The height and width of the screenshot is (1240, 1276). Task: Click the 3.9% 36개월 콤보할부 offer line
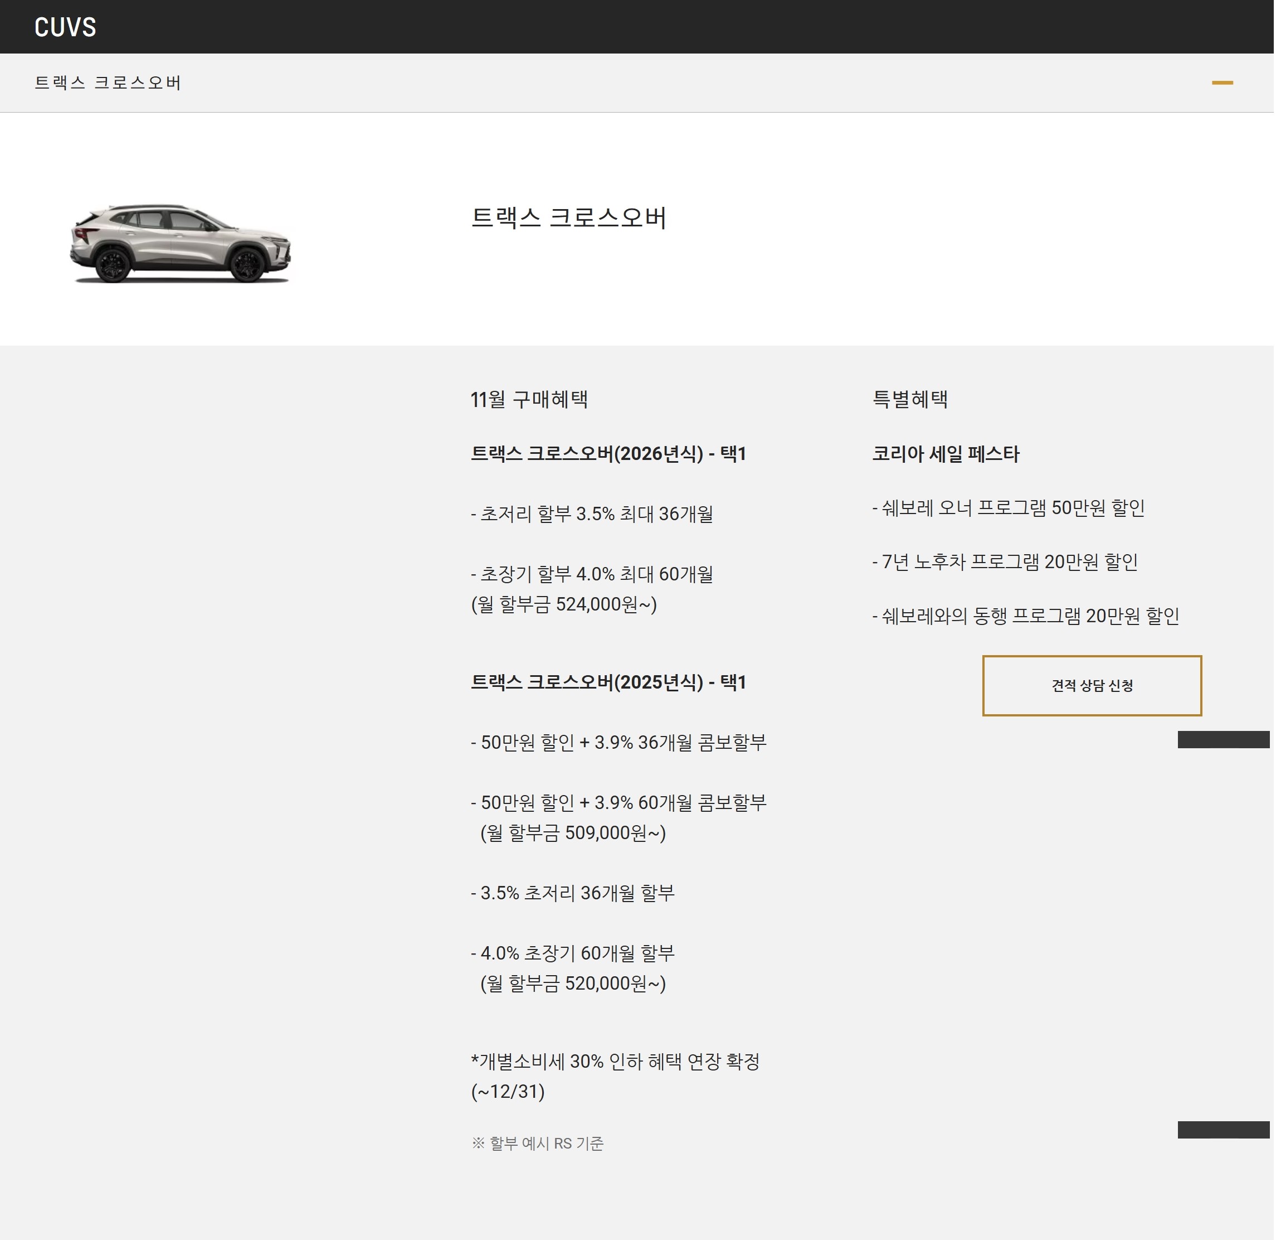(618, 743)
